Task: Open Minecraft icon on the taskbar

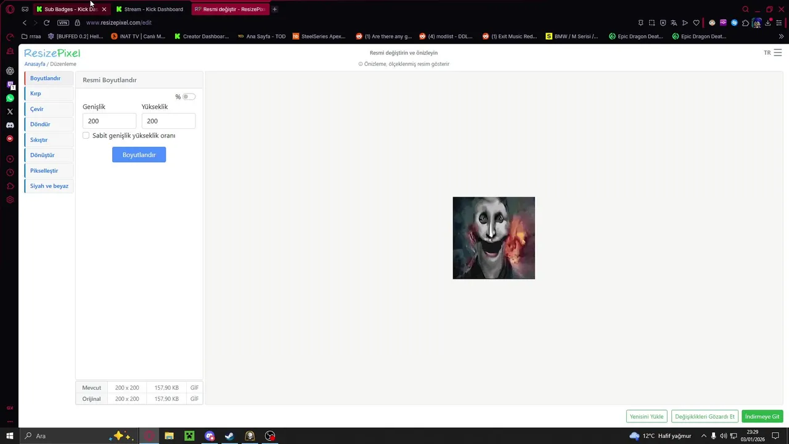Action: coord(189,436)
